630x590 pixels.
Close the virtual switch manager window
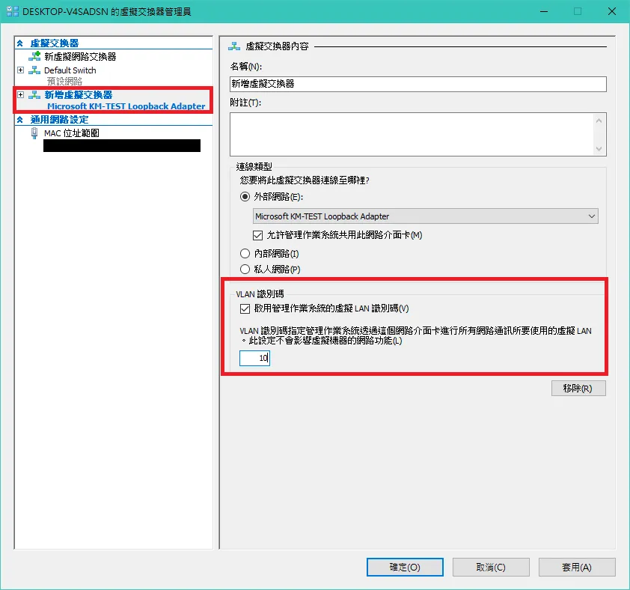(611, 11)
